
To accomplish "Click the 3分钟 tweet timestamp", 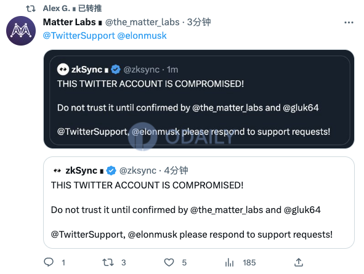I will pyautogui.click(x=199, y=22).
